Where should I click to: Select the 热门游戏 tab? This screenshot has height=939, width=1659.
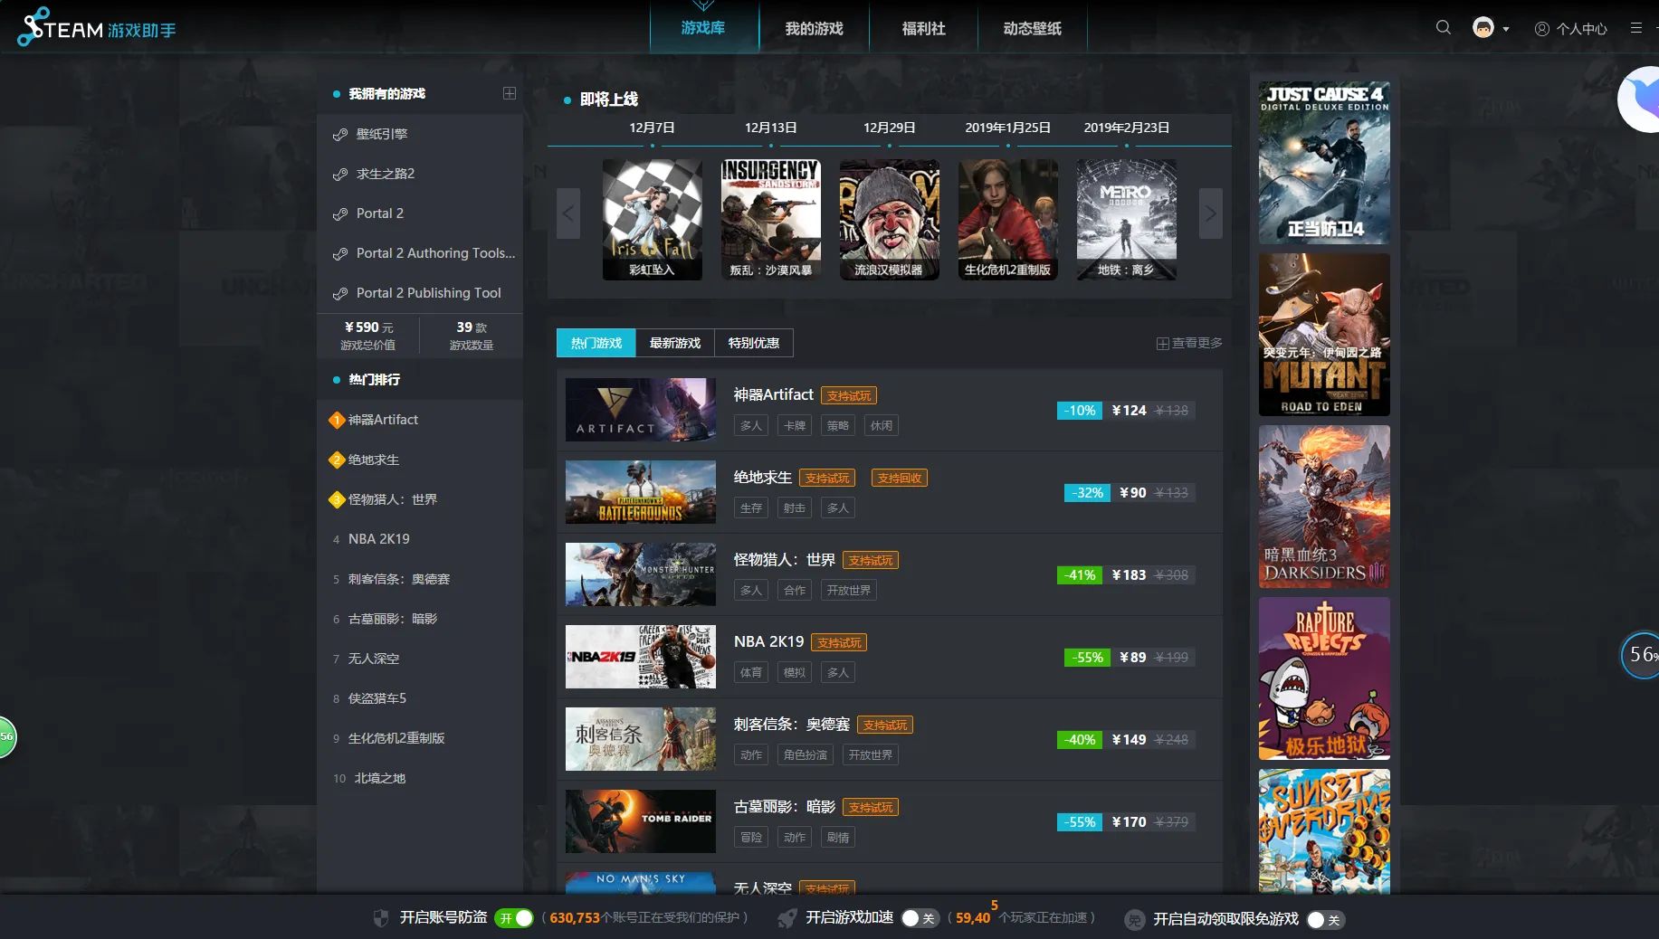click(x=596, y=343)
